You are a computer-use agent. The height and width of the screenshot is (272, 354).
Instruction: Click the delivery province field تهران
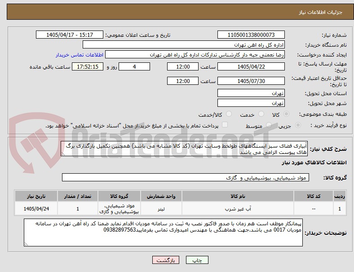click(x=251, y=93)
